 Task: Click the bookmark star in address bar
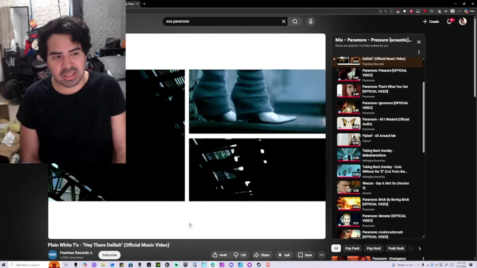pyautogui.click(x=391, y=11)
